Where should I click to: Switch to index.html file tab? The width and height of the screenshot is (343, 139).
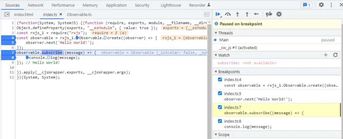click(x=24, y=15)
